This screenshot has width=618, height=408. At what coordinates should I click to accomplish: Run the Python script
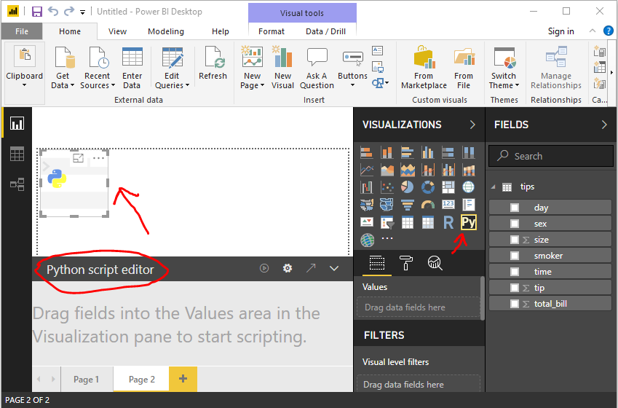click(x=264, y=268)
